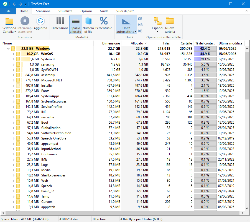
Task: Select Spazio allocato mode
Action: [76, 25]
